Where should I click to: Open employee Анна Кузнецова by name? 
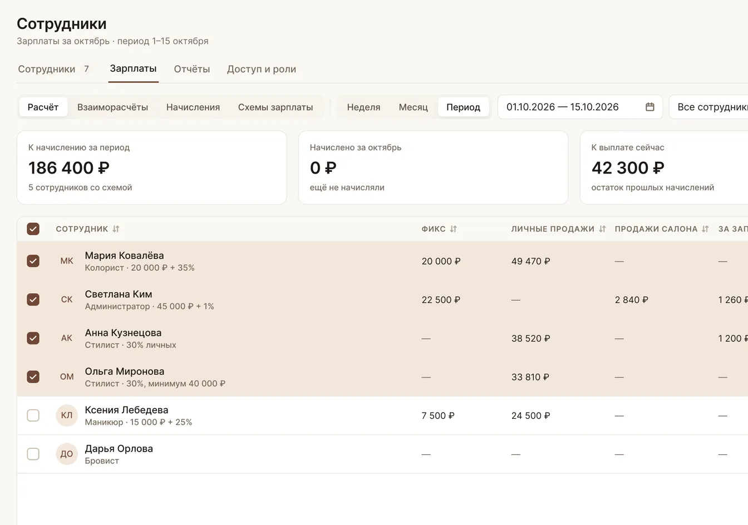click(124, 333)
